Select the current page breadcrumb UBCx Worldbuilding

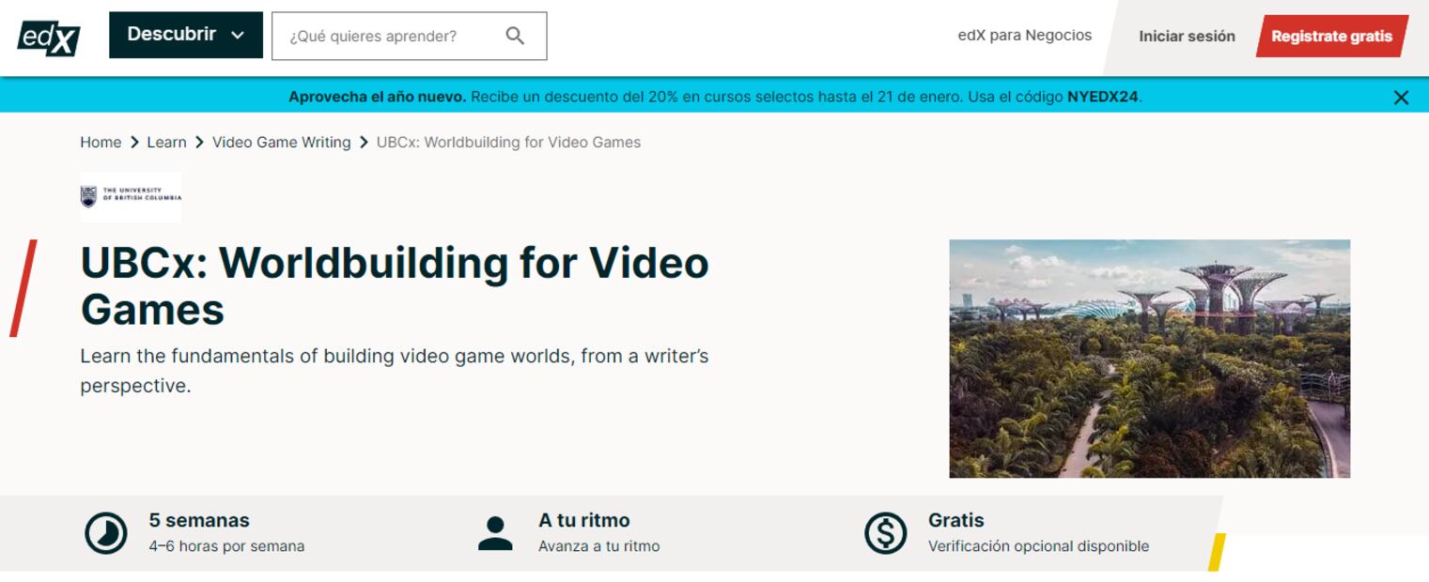(508, 143)
